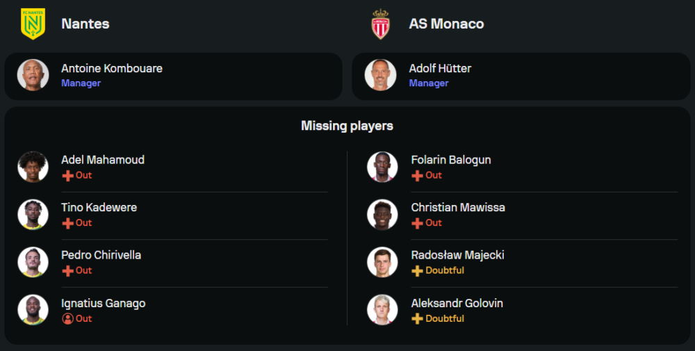
Task: Click Ignatius Ganago's suspension status icon
Action: pos(67,318)
